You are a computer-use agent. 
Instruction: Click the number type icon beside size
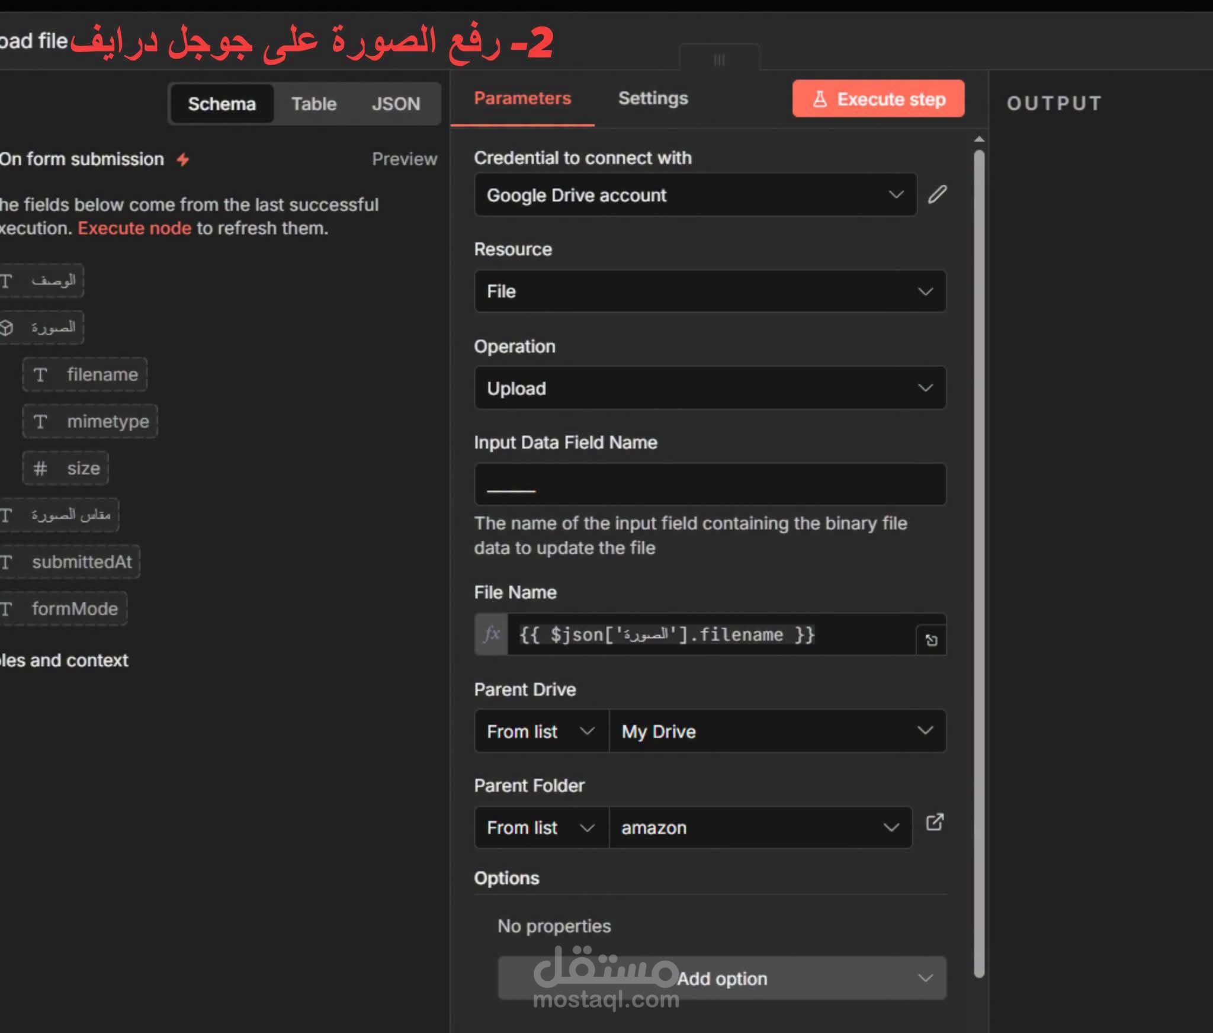[40, 469]
